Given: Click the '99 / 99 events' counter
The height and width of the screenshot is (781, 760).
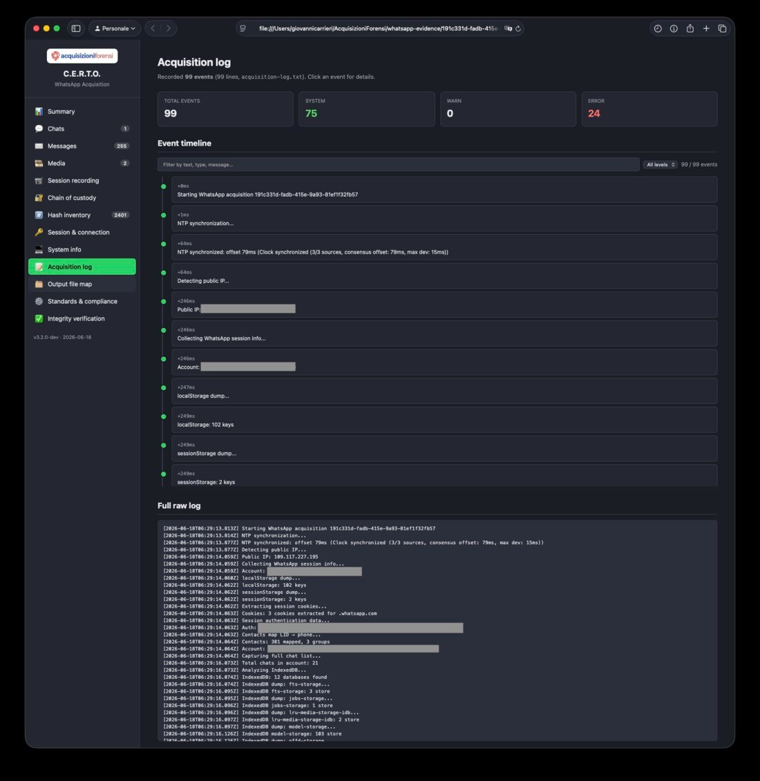Looking at the screenshot, I should click(699, 164).
